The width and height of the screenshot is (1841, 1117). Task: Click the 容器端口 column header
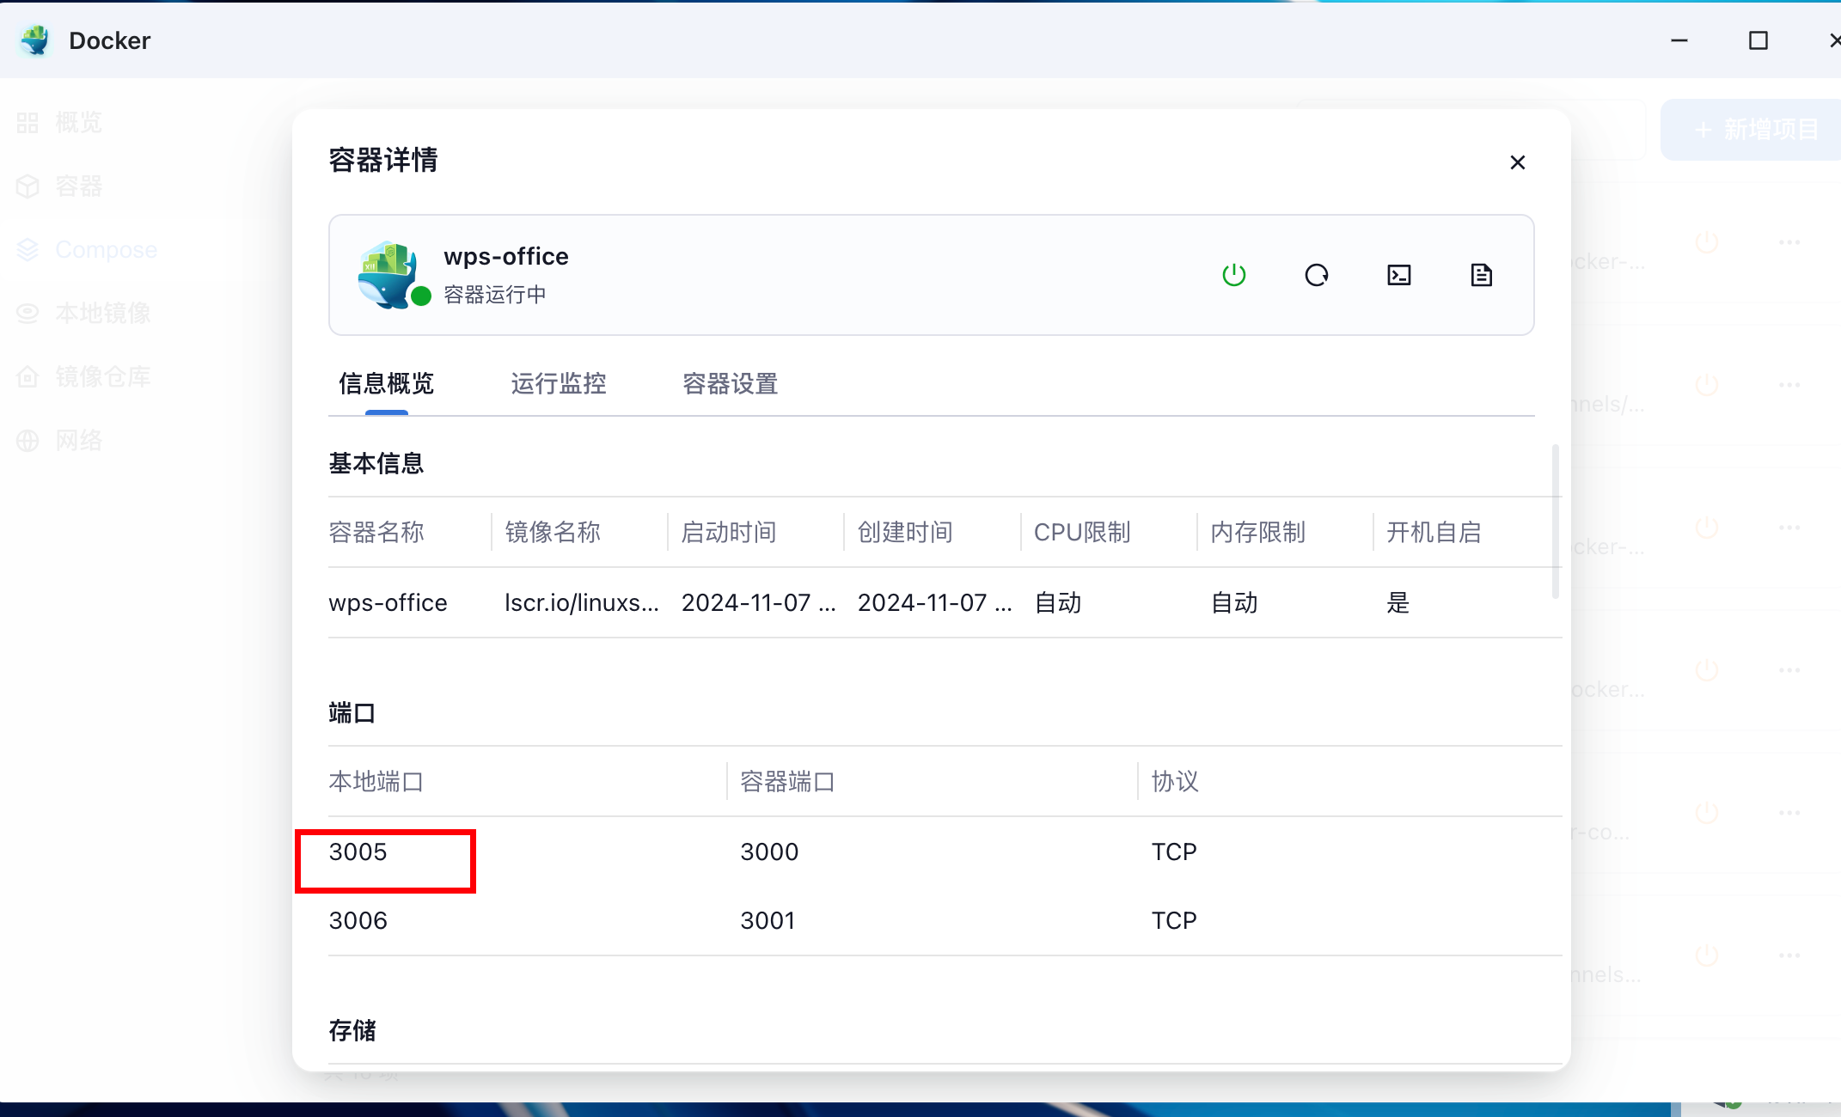tap(787, 781)
